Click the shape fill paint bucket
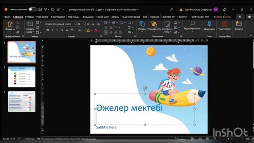Image resolution: width=254 pixels, height=143 pixels. [176, 23]
